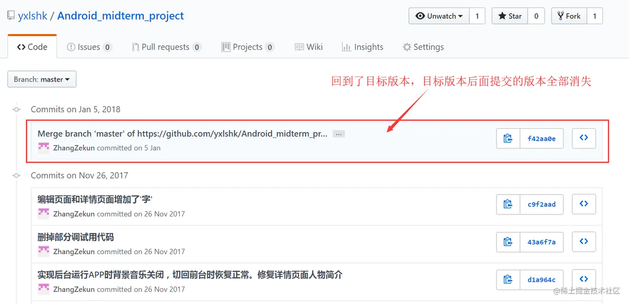Open commit hash f42aa0e
This screenshot has width=629, height=304.
[x=542, y=138]
